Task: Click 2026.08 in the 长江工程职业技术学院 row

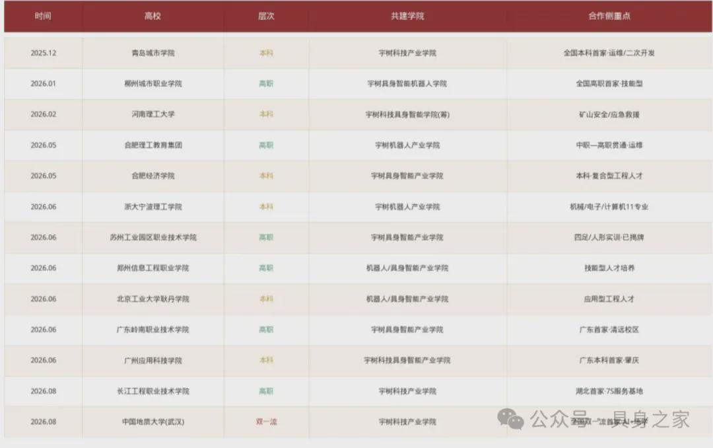Action: click(43, 391)
